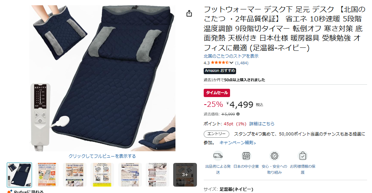
Task: Click the star rating icons
Action: click(x=220, y=62)
